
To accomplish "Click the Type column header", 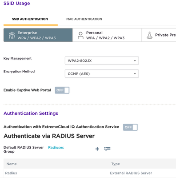I will [116, 164].
